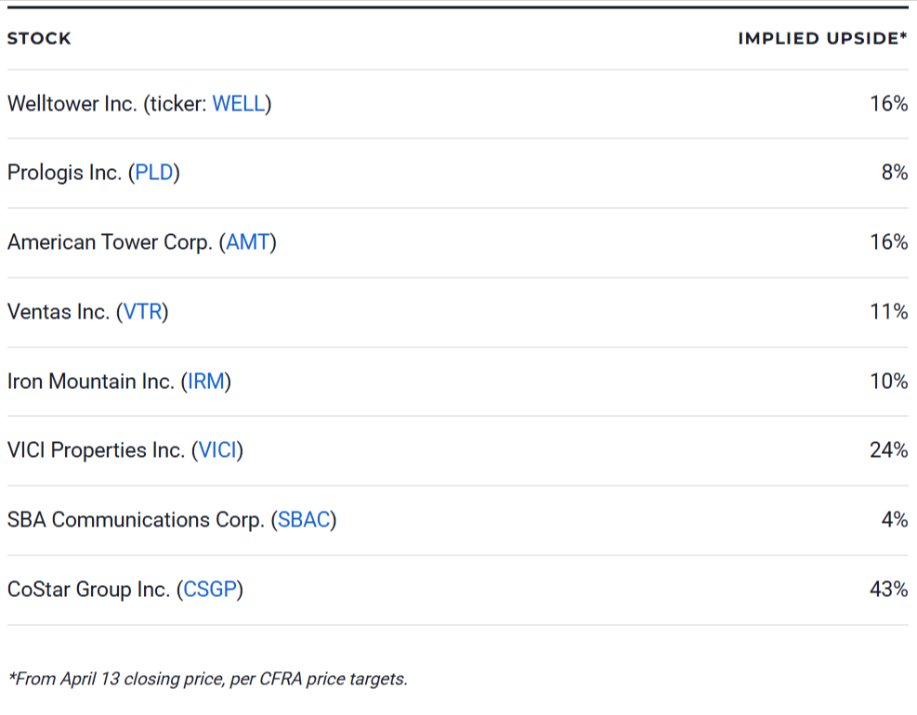Select the SBA Communications Corp. company name
The image size is (917, 715).
[x=136, y=520]
